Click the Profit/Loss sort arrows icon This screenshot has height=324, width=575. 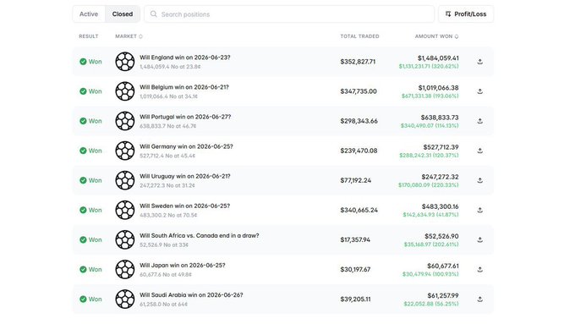(x=448, y=14)
